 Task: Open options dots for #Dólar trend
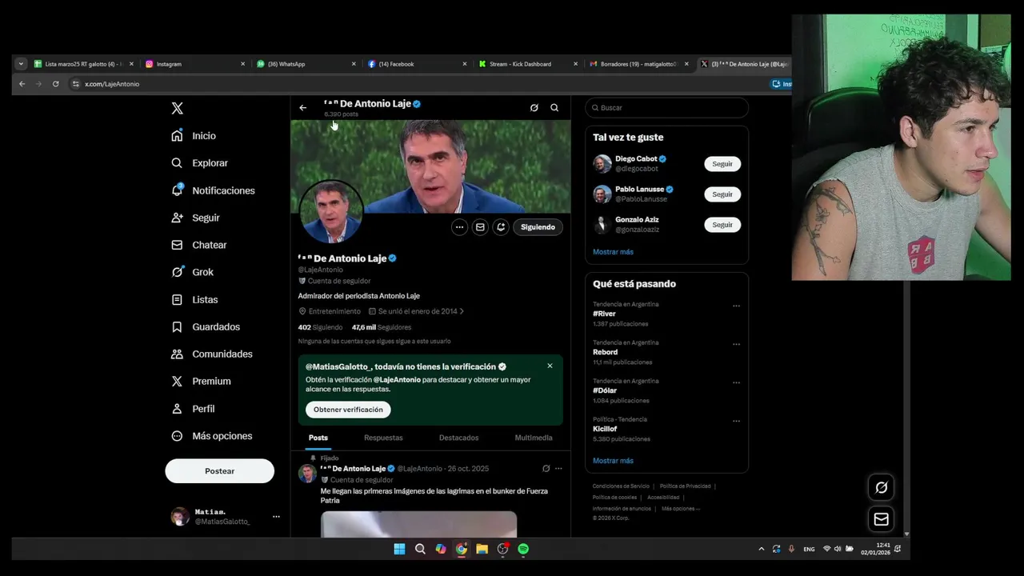[x=736, y=382]
